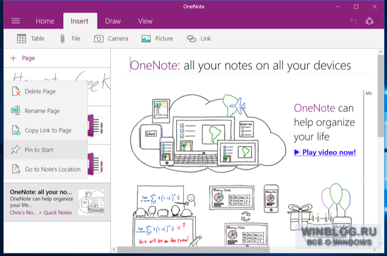Open the Draw tab

[x=113, y=21]
